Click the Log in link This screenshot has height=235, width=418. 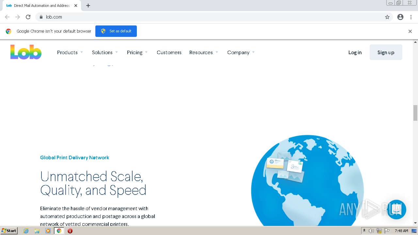click(x=355, y=52)
